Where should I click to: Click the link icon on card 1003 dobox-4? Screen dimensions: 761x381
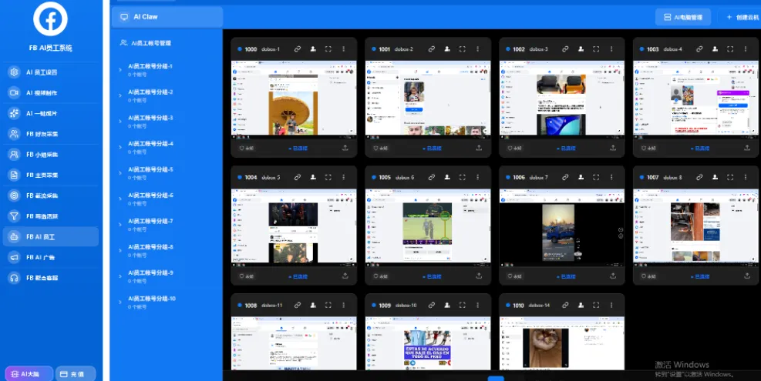699,49
